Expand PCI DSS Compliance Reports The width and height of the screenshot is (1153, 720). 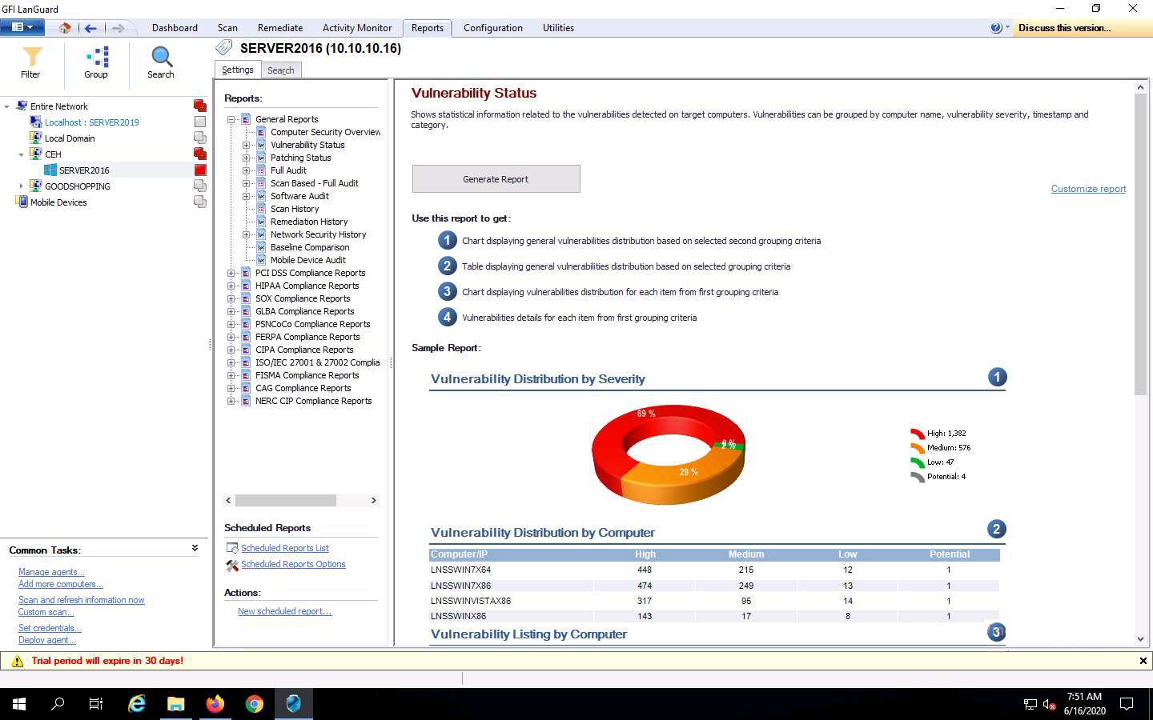point(231,273)
